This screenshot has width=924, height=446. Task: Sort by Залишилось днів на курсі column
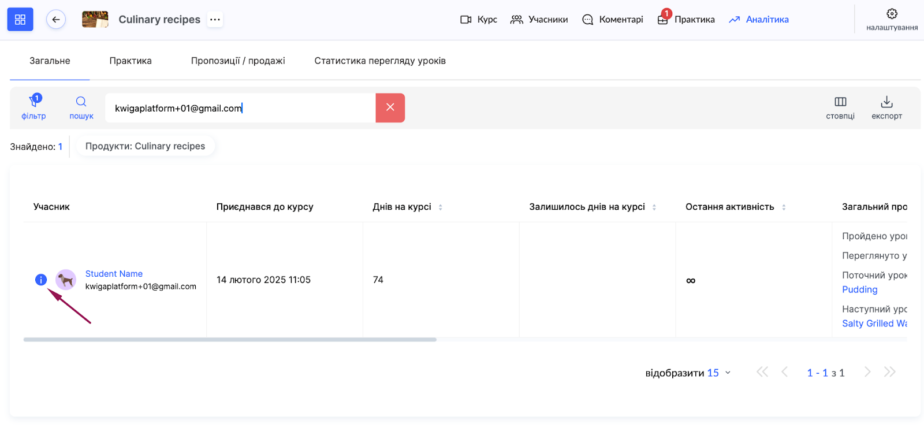coord(654,207)
